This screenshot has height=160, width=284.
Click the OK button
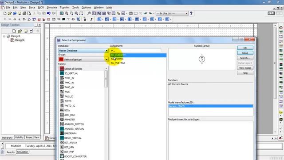[x=245, y=48]
